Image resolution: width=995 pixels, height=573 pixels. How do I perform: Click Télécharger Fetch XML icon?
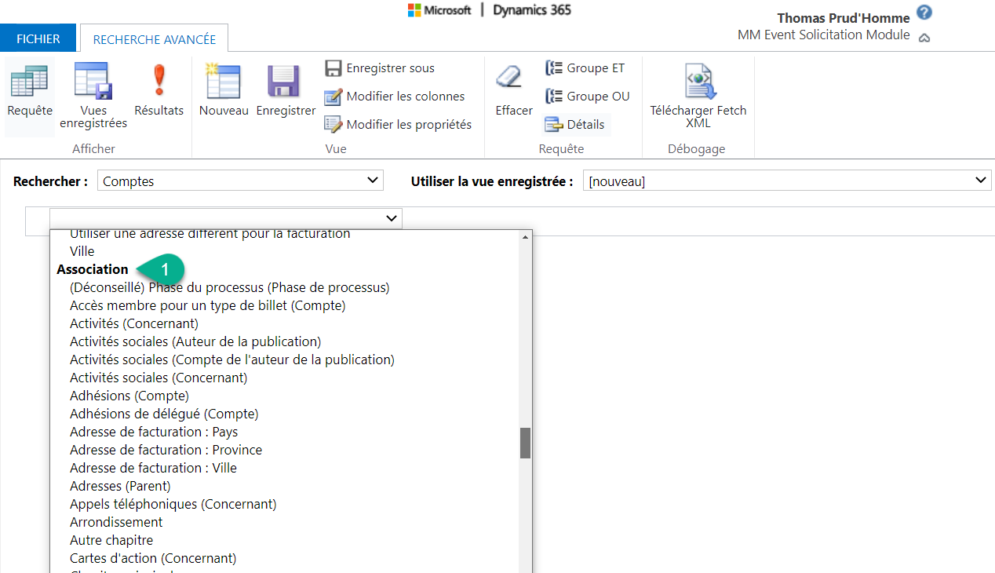(x=698, y=82)
